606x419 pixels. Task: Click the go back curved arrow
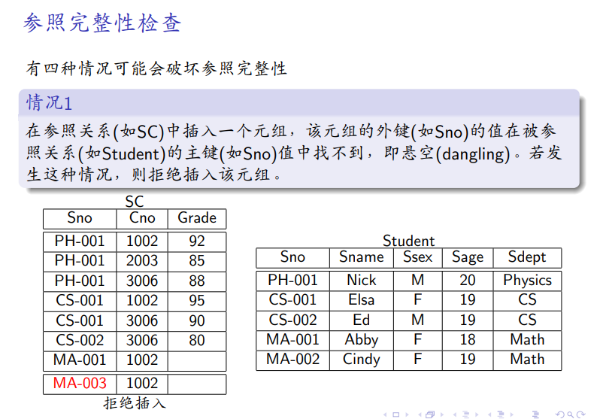pyautogui.click(x=559, y=414)
